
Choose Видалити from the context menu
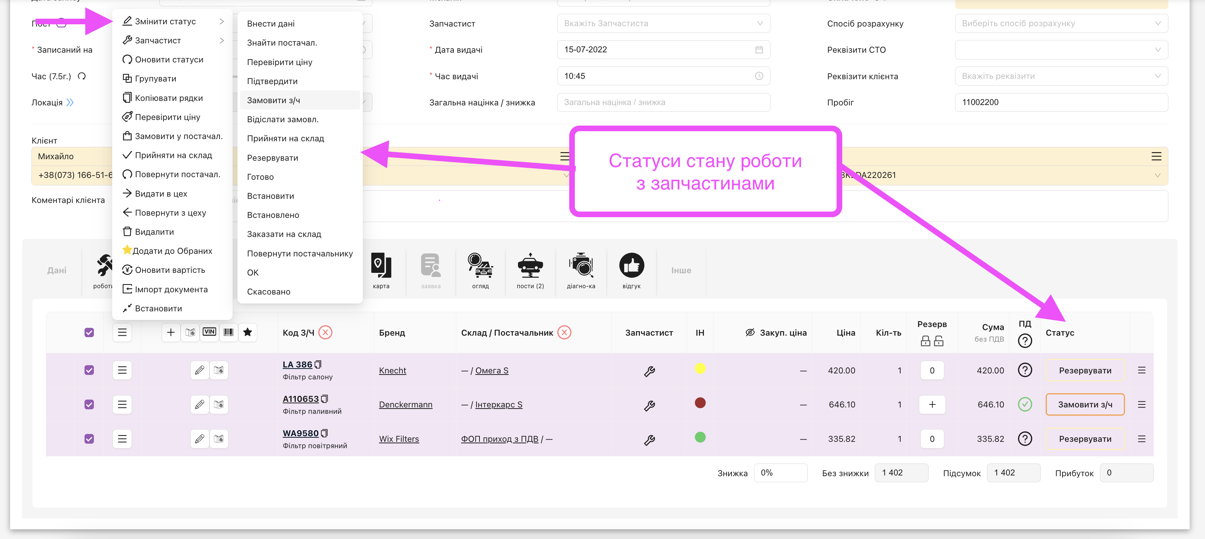point(154,232)
